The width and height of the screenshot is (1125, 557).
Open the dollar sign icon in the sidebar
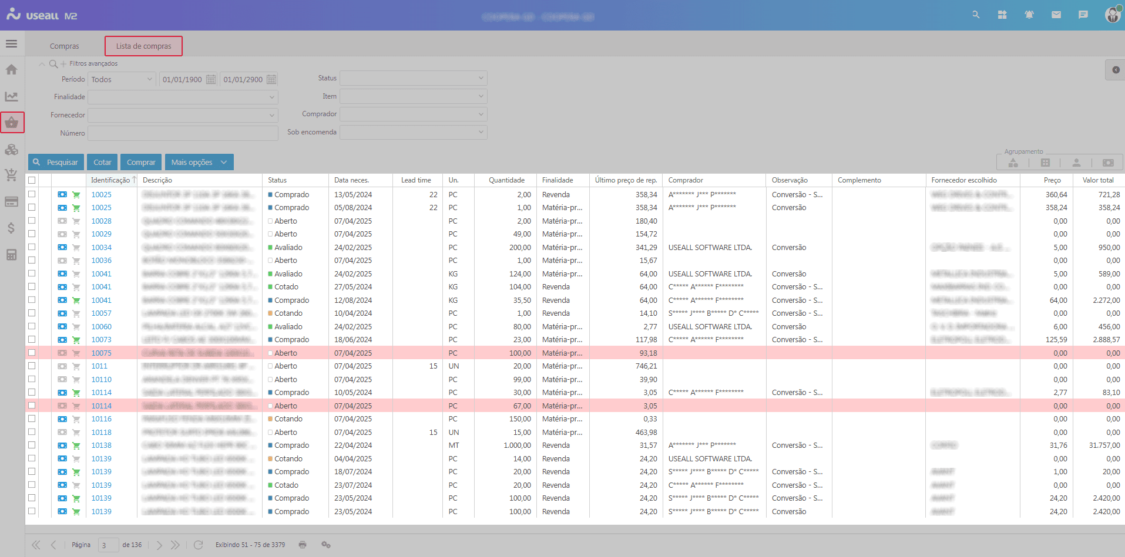[x=11, y=229]
